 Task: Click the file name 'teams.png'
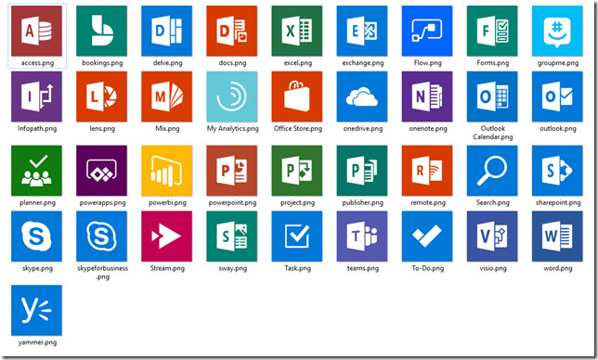tap(363, 268)
